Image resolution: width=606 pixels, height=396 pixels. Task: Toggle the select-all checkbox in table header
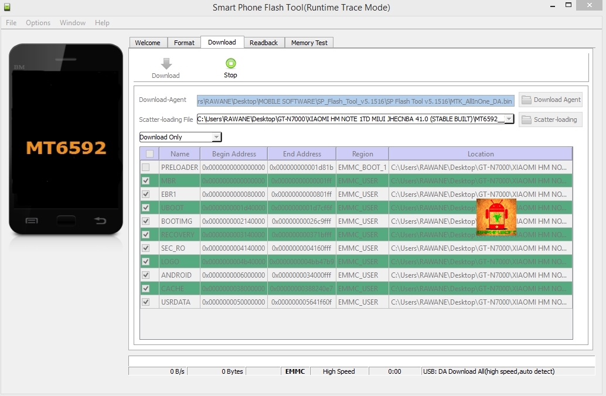pyautogui.click(x=149, y=153)
